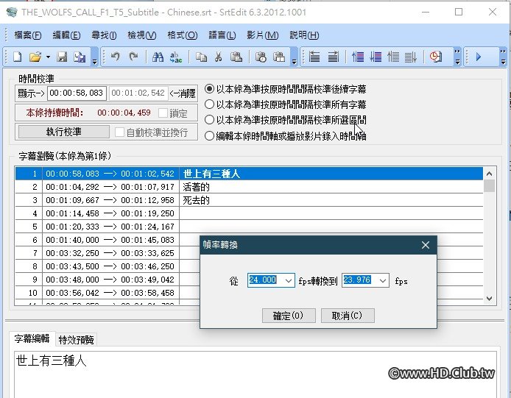Click the insert-line-above blue arrow icon
The height and width of the screenshot is (398, 511).
point(358,57)
